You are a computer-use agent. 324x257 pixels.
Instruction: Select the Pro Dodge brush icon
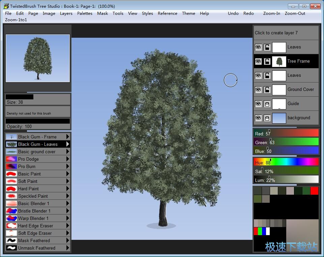pyautogui.click(x=11, y=159)
